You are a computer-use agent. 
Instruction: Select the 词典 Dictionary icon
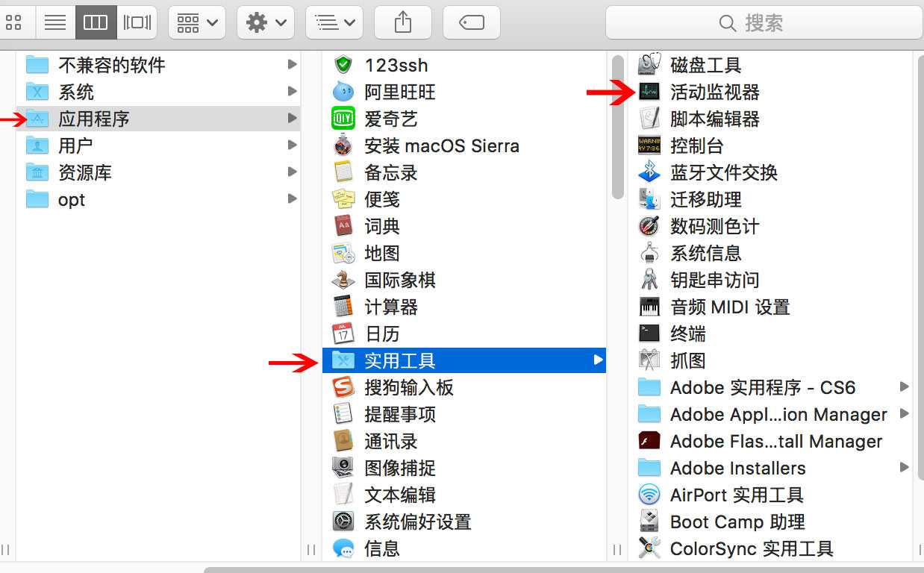(343, 226)
